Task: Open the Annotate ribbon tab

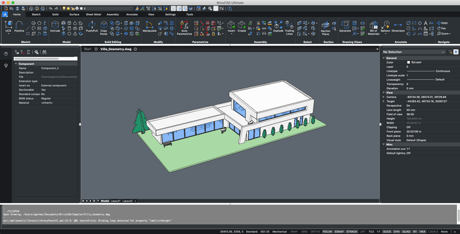Action: [132, 14]
